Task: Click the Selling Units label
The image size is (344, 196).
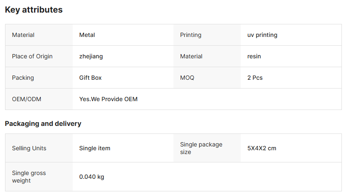Action: (29, 148)
